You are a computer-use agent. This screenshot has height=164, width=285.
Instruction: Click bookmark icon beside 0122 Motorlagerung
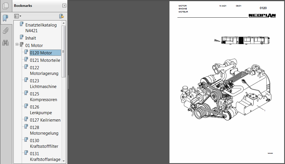click(26, 67)
